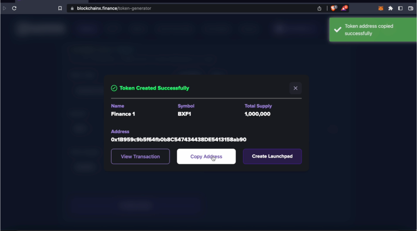Screen dimensions: 417x231
Task: Click the Copy Address button
Action: 207,157
